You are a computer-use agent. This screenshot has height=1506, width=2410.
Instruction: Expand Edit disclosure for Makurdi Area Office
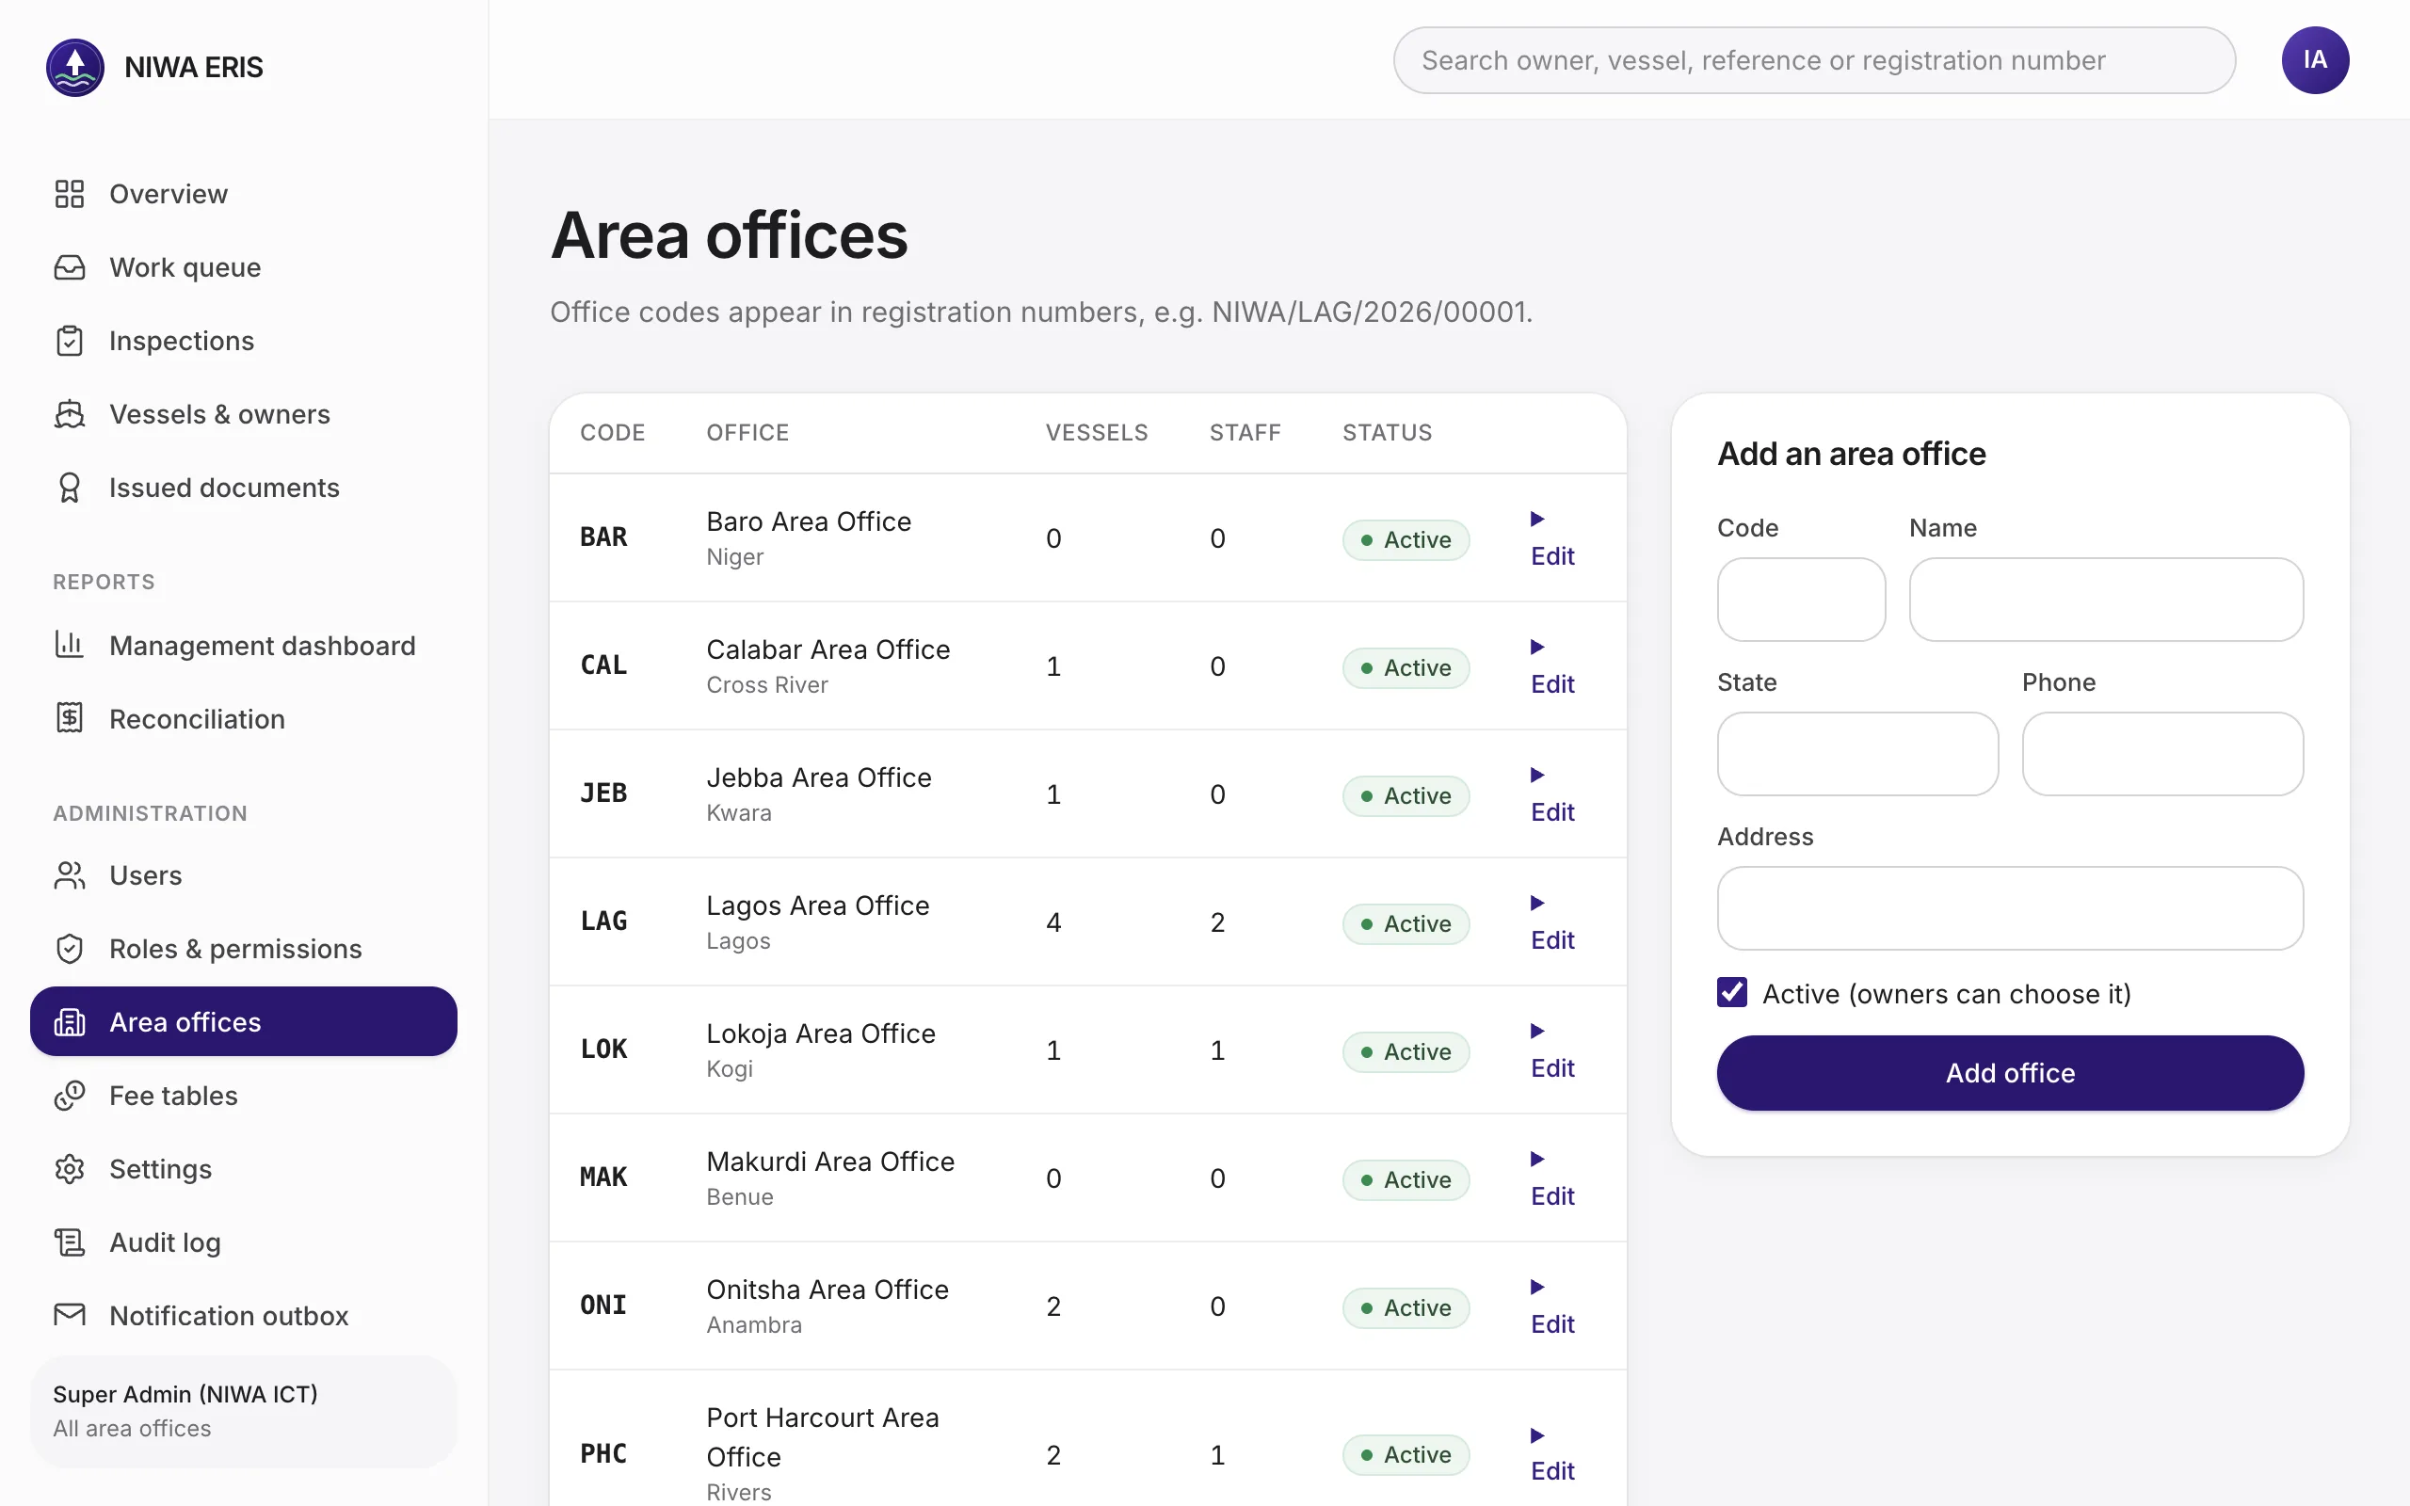pos(1552,1178)
